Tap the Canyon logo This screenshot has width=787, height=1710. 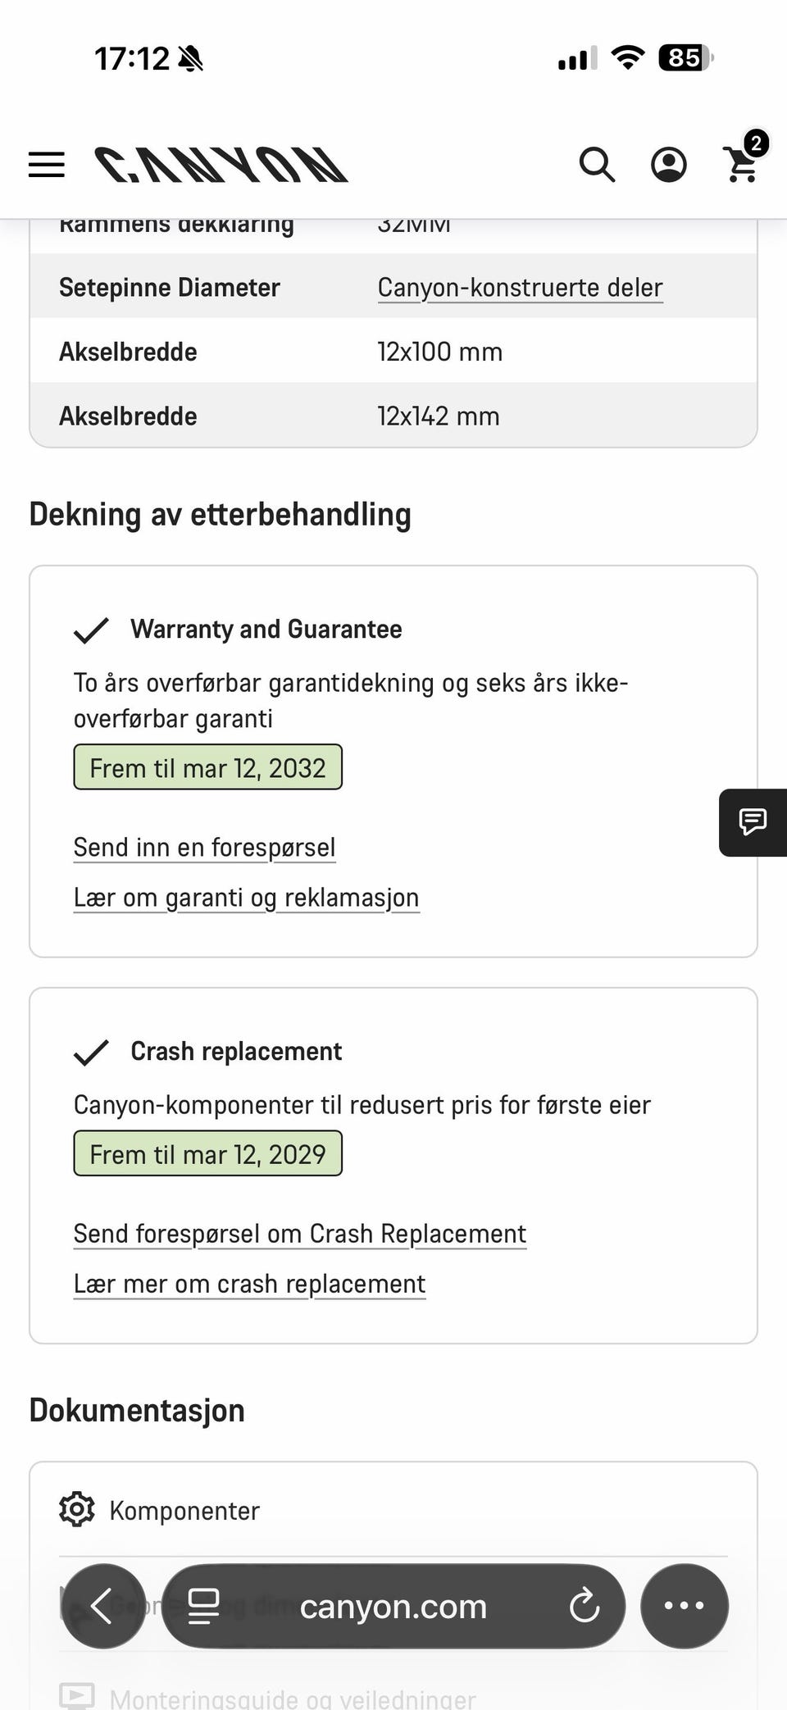click(221, 165)
